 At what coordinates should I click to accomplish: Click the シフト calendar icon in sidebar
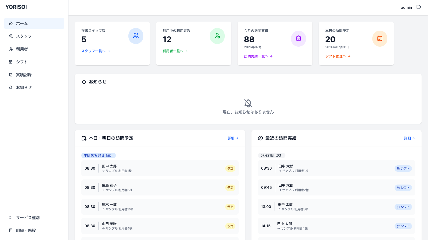click(x=11, y=62)
